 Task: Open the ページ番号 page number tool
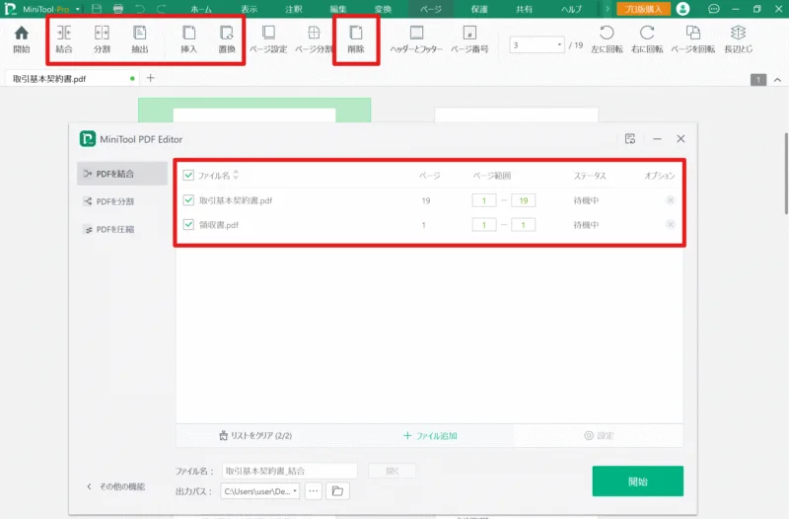469,39
